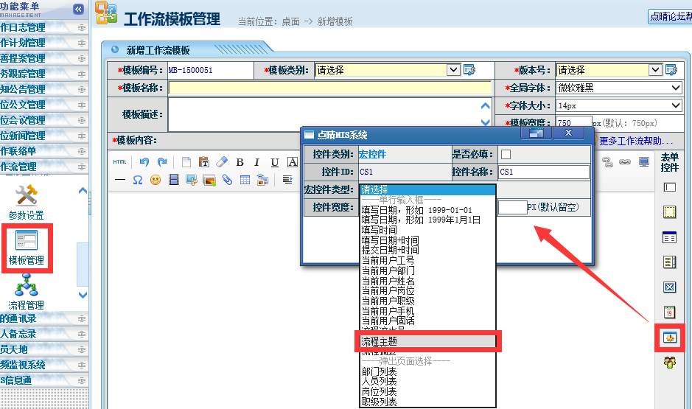Collapse the 功能菜单 sidebar panel
This screenshot has width=692, height=409.
[78, 9]
